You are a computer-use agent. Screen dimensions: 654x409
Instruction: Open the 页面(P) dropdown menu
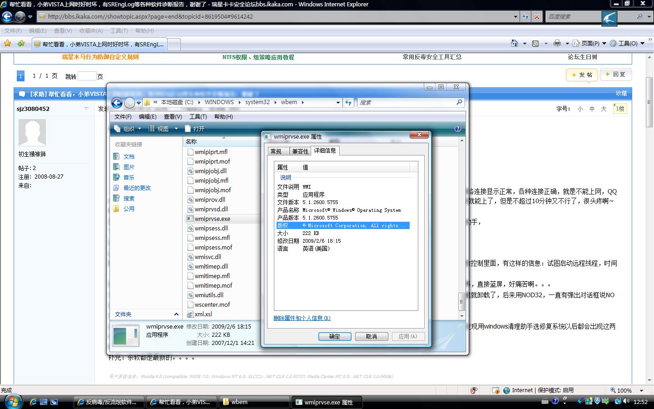tap(590, 43)
